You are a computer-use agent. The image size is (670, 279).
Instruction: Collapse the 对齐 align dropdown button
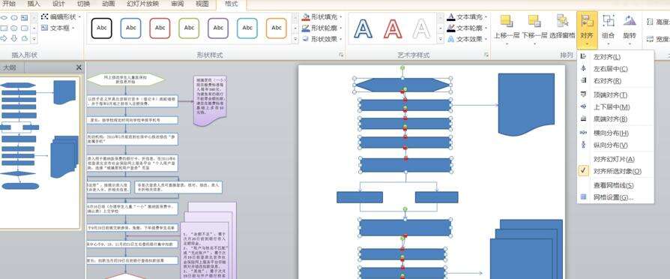[x=587, y=30]
